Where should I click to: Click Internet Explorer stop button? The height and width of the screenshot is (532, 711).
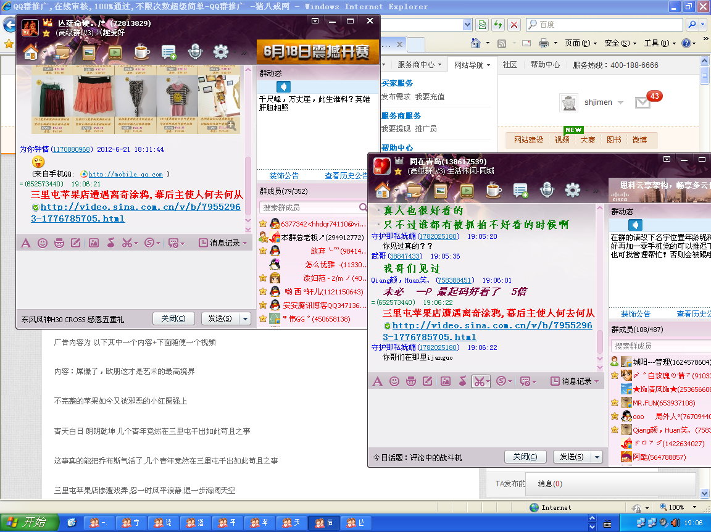tap(513, 25)
